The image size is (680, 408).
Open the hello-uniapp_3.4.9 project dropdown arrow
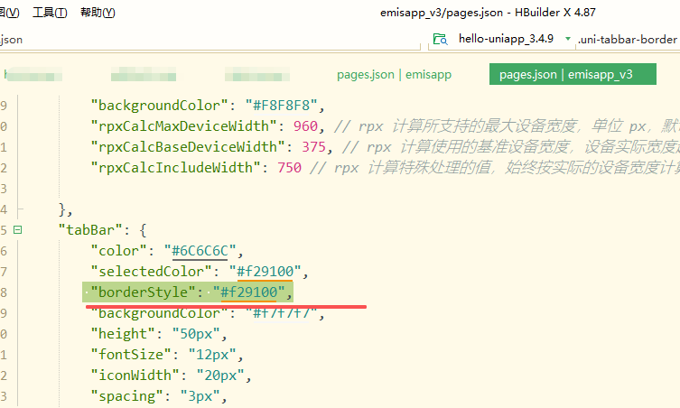(x=567, y=40)
